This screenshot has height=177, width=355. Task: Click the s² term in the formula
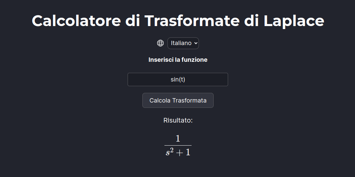point(169,152)
